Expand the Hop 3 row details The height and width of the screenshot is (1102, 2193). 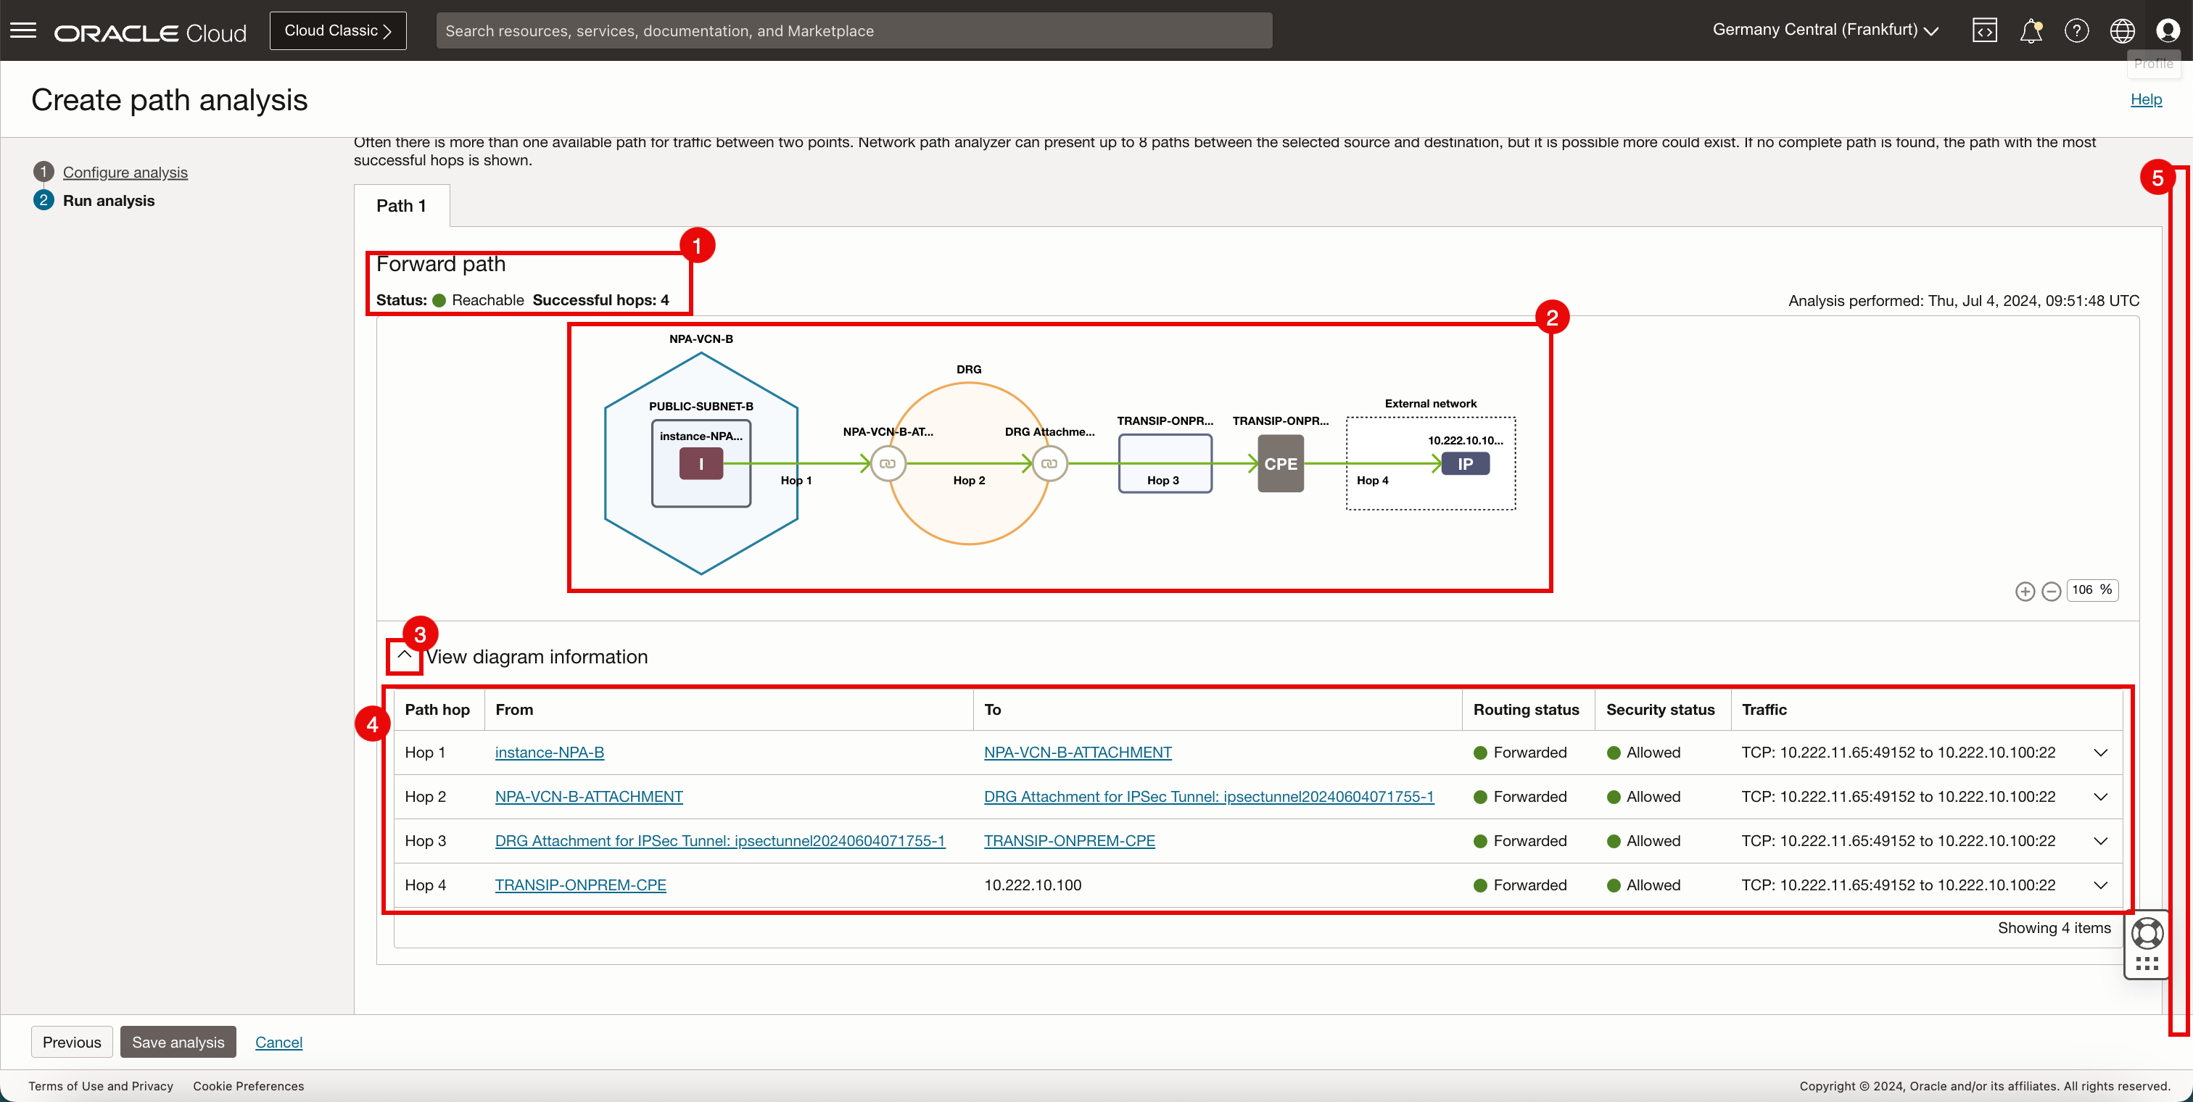[x=2100, y=842]
